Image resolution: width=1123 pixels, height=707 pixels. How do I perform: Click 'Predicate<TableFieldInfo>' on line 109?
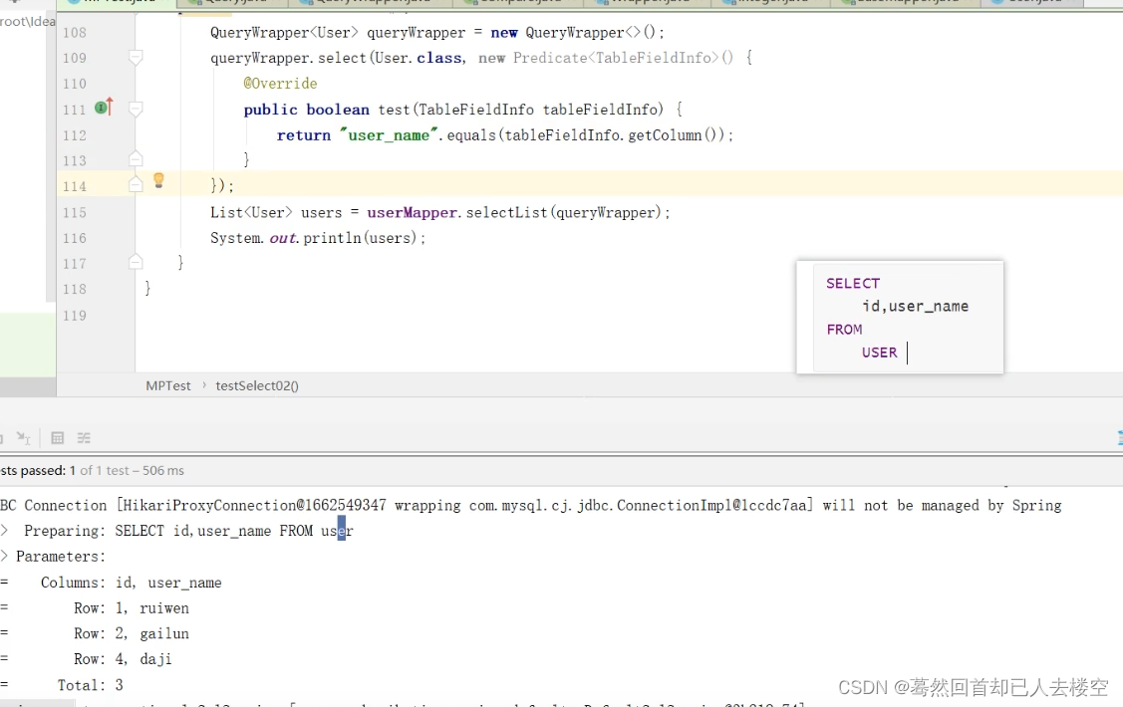616,58
